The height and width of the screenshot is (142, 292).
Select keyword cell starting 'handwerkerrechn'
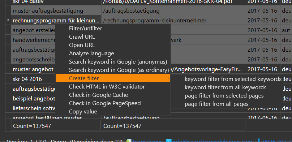[34, 40]
